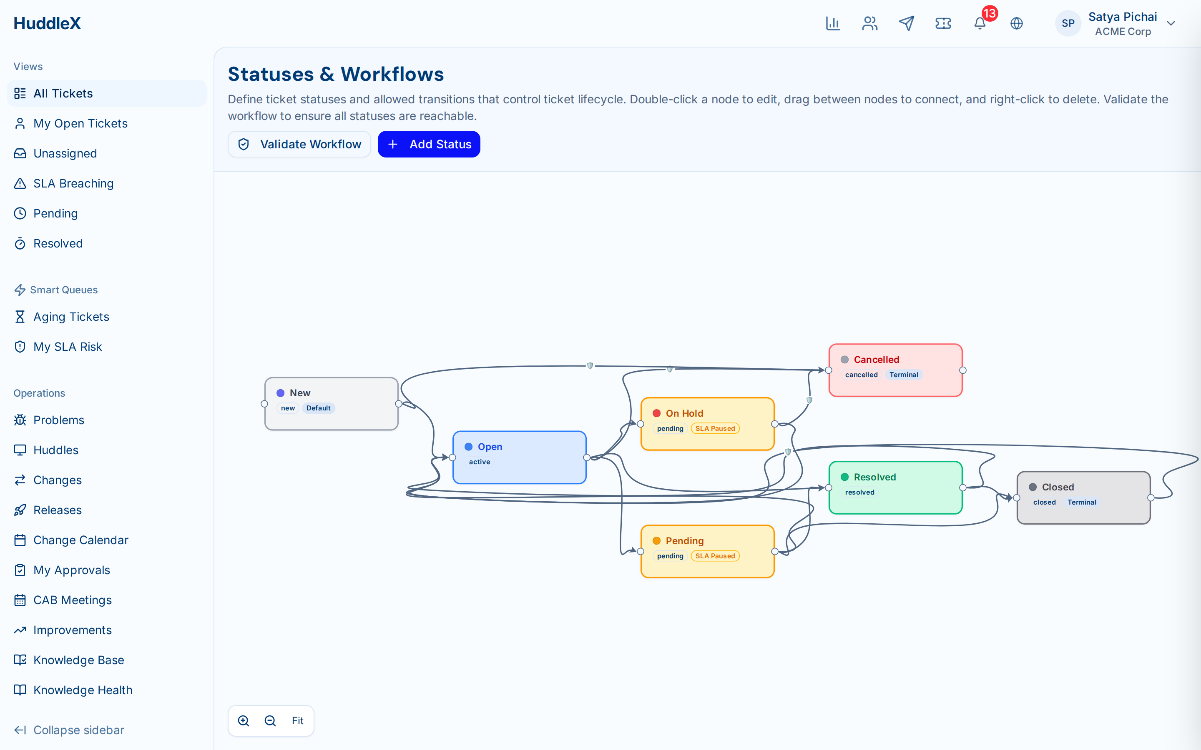Go to the HuddleX logo home

click(47, 23)
